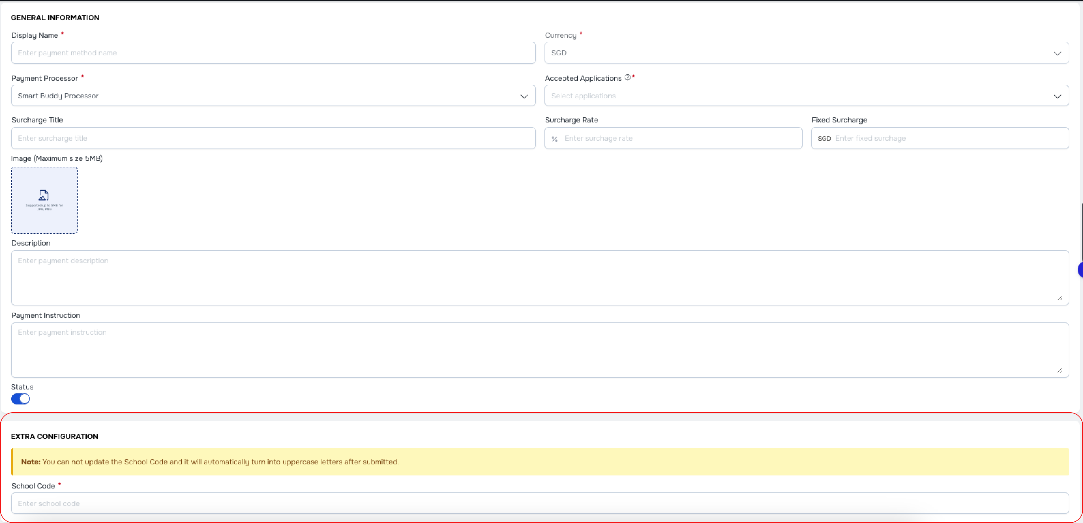Disable the Status toggle
Viewport: 1083px width, 523px height.
point(21,399)
